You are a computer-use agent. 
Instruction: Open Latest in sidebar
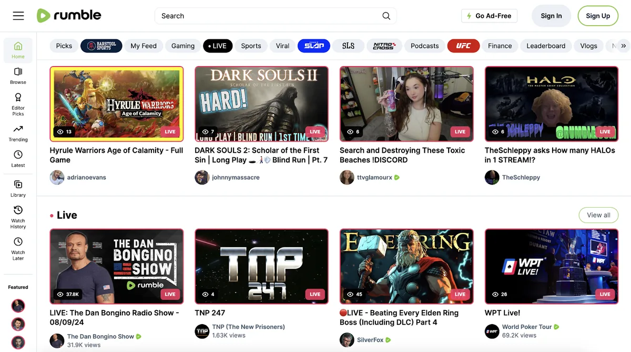tap(18, 159)
